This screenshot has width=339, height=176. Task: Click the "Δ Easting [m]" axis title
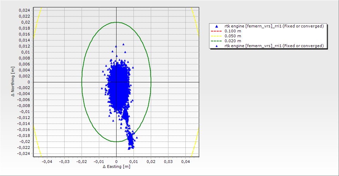(x=116, y=166)
